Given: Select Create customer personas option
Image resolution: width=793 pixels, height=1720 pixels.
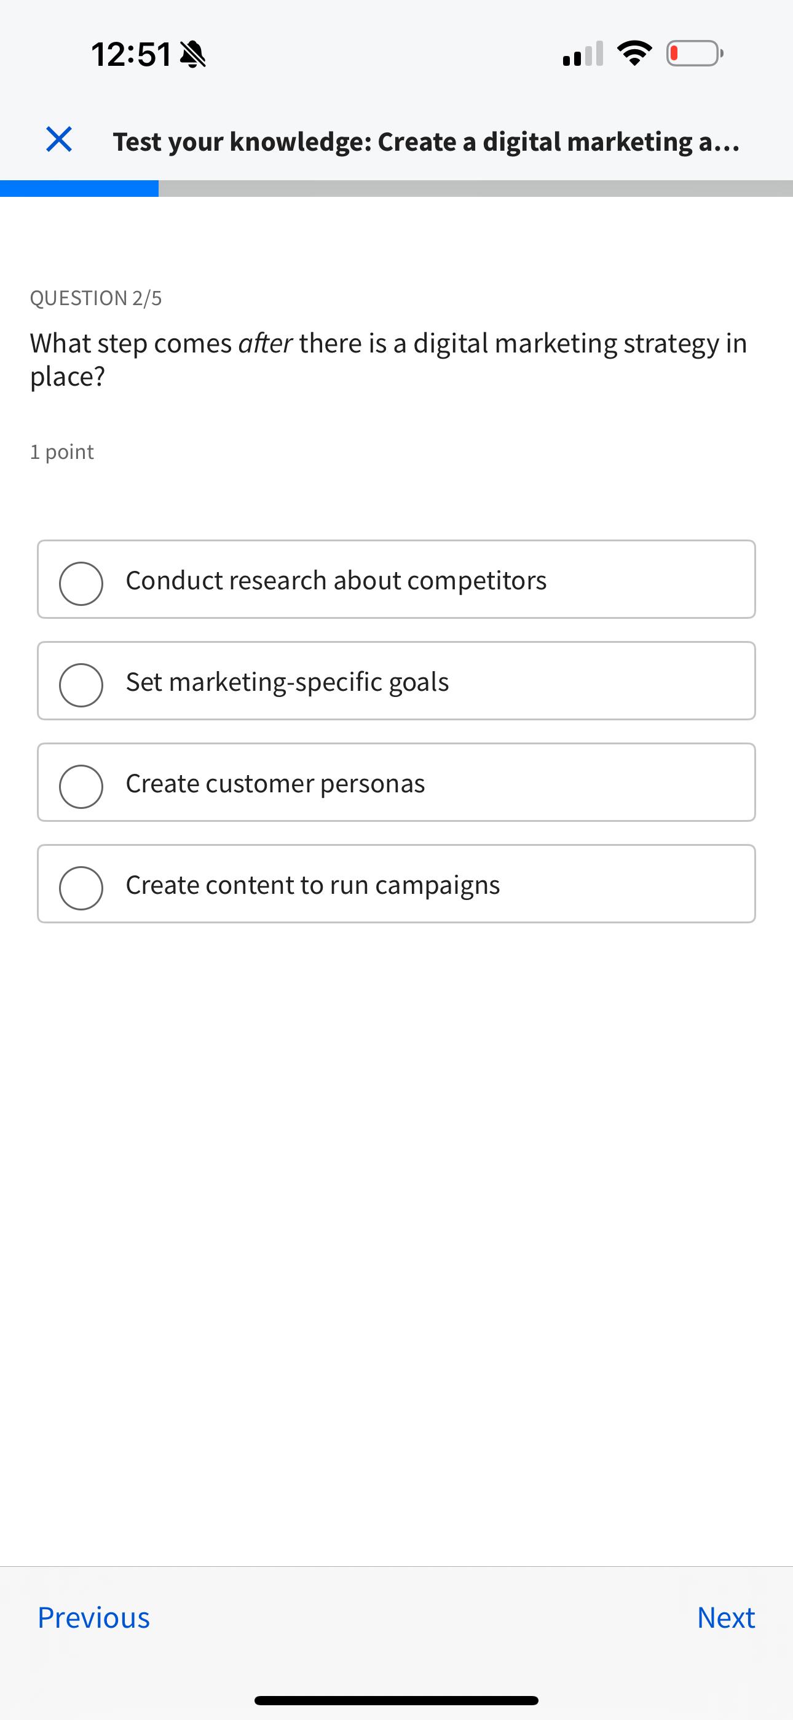Looking at the screenshot, I should (81, 785).
